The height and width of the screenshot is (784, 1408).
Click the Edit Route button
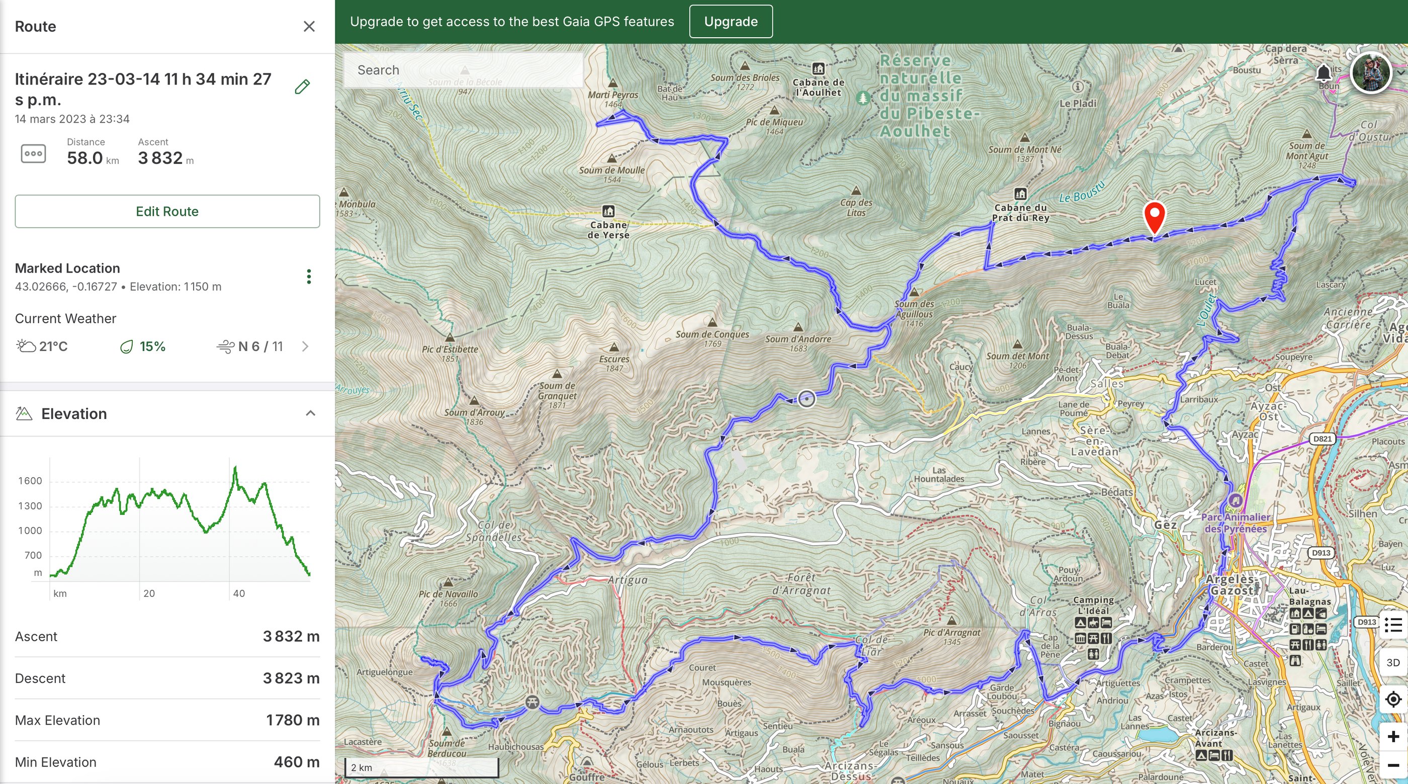pos(167,212)
